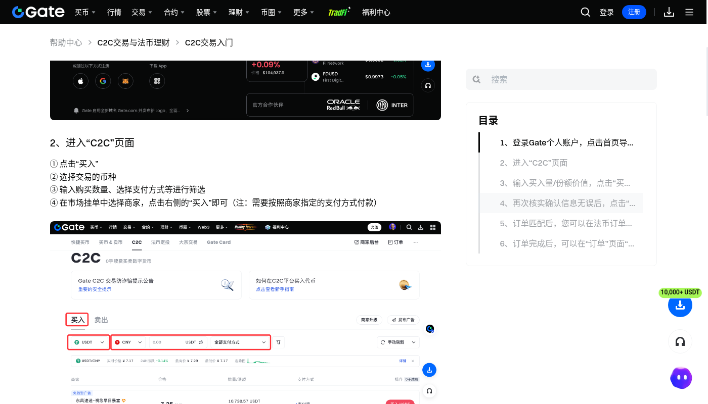The image size is (708, 404).
Task: Open the 福利中心 menu item
Action: tap(376, 12)
